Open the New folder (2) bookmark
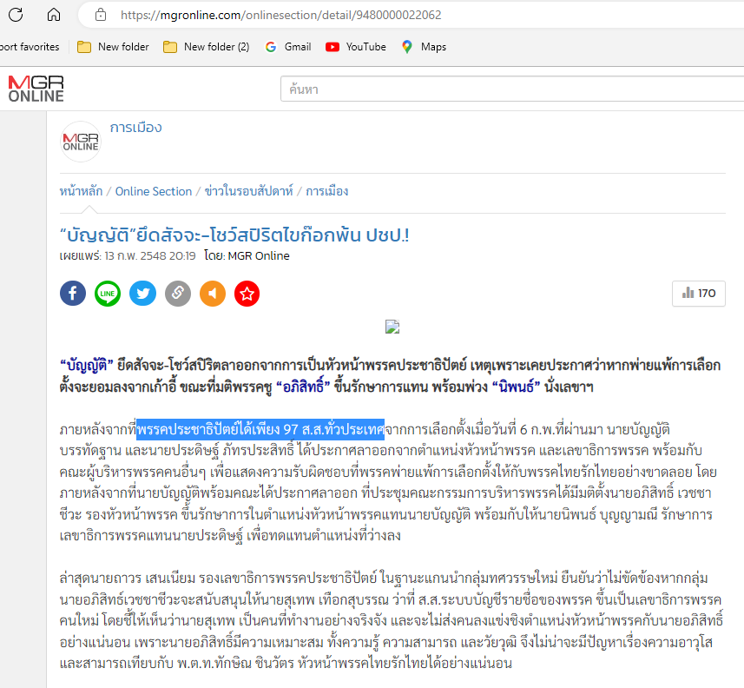Viewport: 744px width, 688px height. [206, 47]
